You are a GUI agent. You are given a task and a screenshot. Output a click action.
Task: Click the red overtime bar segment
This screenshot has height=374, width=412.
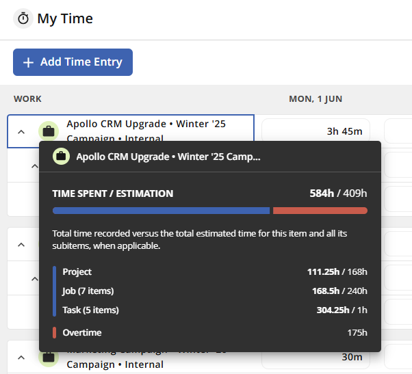[x=320, y=211]
